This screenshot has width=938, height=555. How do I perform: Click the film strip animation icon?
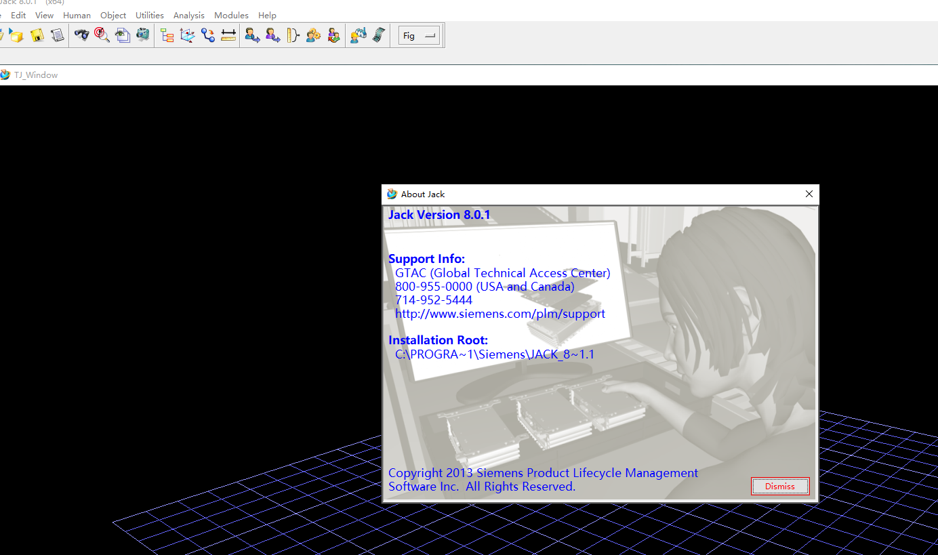click(379, 35)
